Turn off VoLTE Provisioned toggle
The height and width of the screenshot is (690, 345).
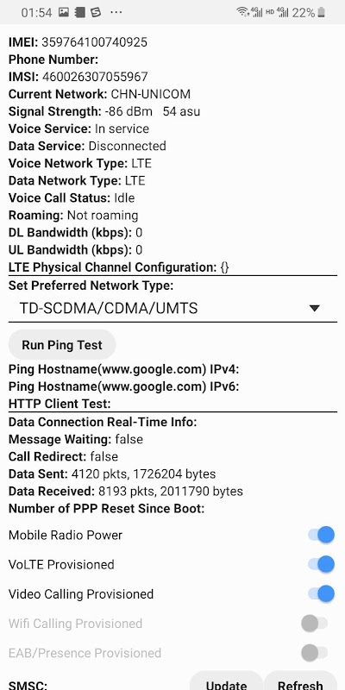(x=321, y=564)
